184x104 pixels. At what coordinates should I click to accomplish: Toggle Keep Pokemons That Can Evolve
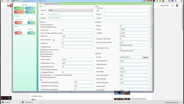click(x=41, y=50)
